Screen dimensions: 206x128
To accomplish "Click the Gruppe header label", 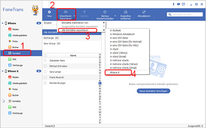I will click(48, 23).
